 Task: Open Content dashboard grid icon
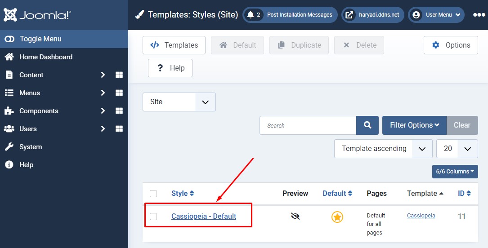coord(119,75)
